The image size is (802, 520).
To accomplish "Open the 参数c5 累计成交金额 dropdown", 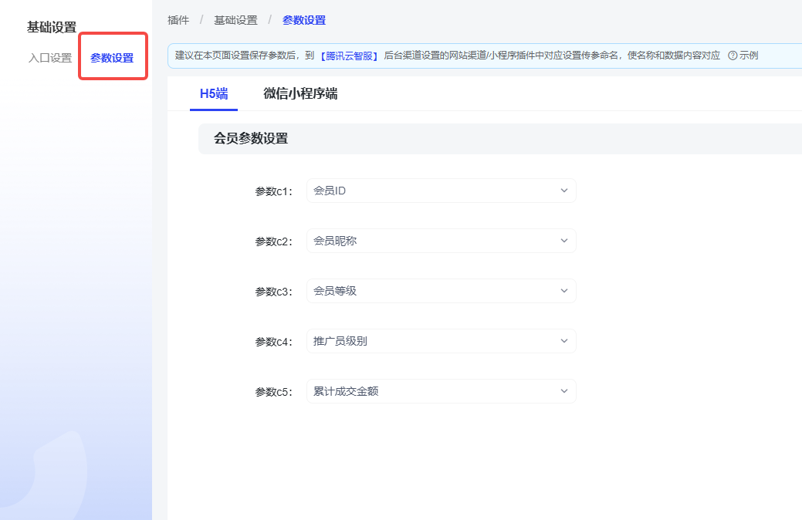I will (x=432, y=391).
